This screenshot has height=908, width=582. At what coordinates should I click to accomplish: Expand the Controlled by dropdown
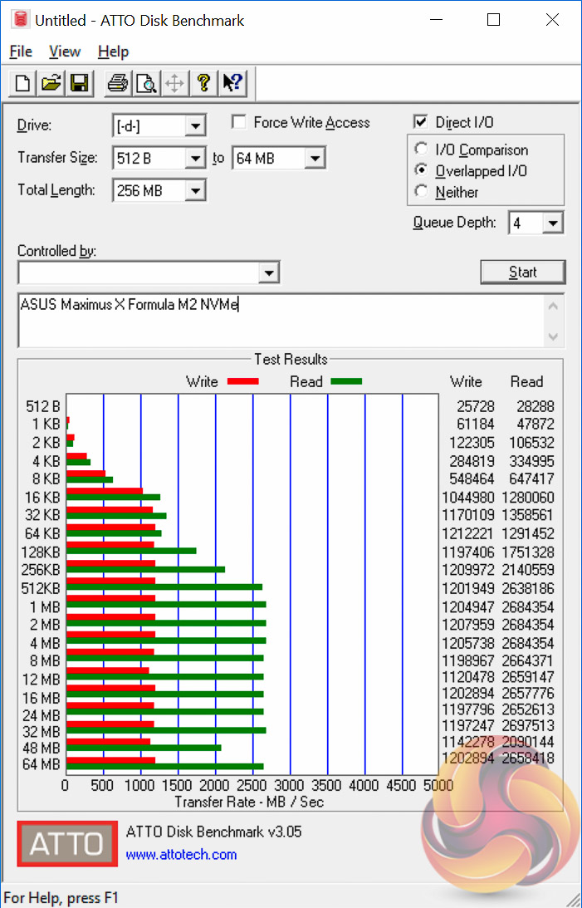click(x=269, y=272)
